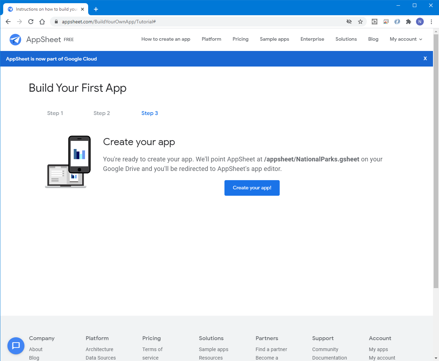Open Sample apps in the top navigation
The height and width of the screenshot is (361, 439).
click(x=274, y=39)
